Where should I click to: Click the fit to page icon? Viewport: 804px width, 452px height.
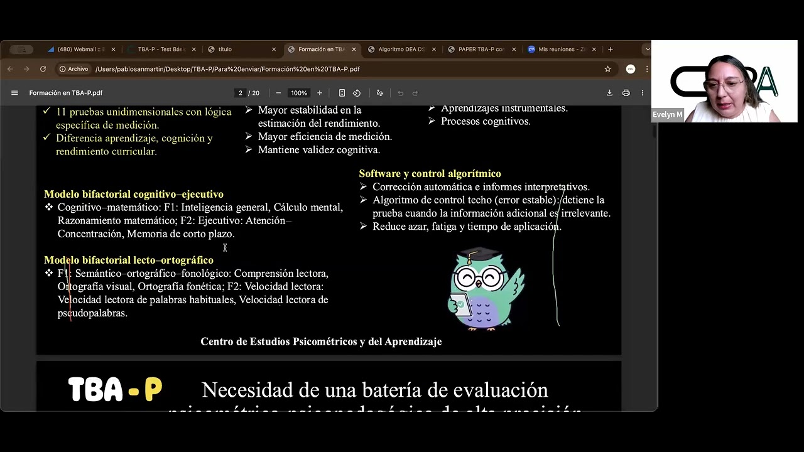(x=342, y=93)
